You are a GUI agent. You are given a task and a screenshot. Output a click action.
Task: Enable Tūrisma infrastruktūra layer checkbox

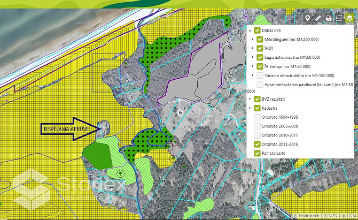coord(260,75)
